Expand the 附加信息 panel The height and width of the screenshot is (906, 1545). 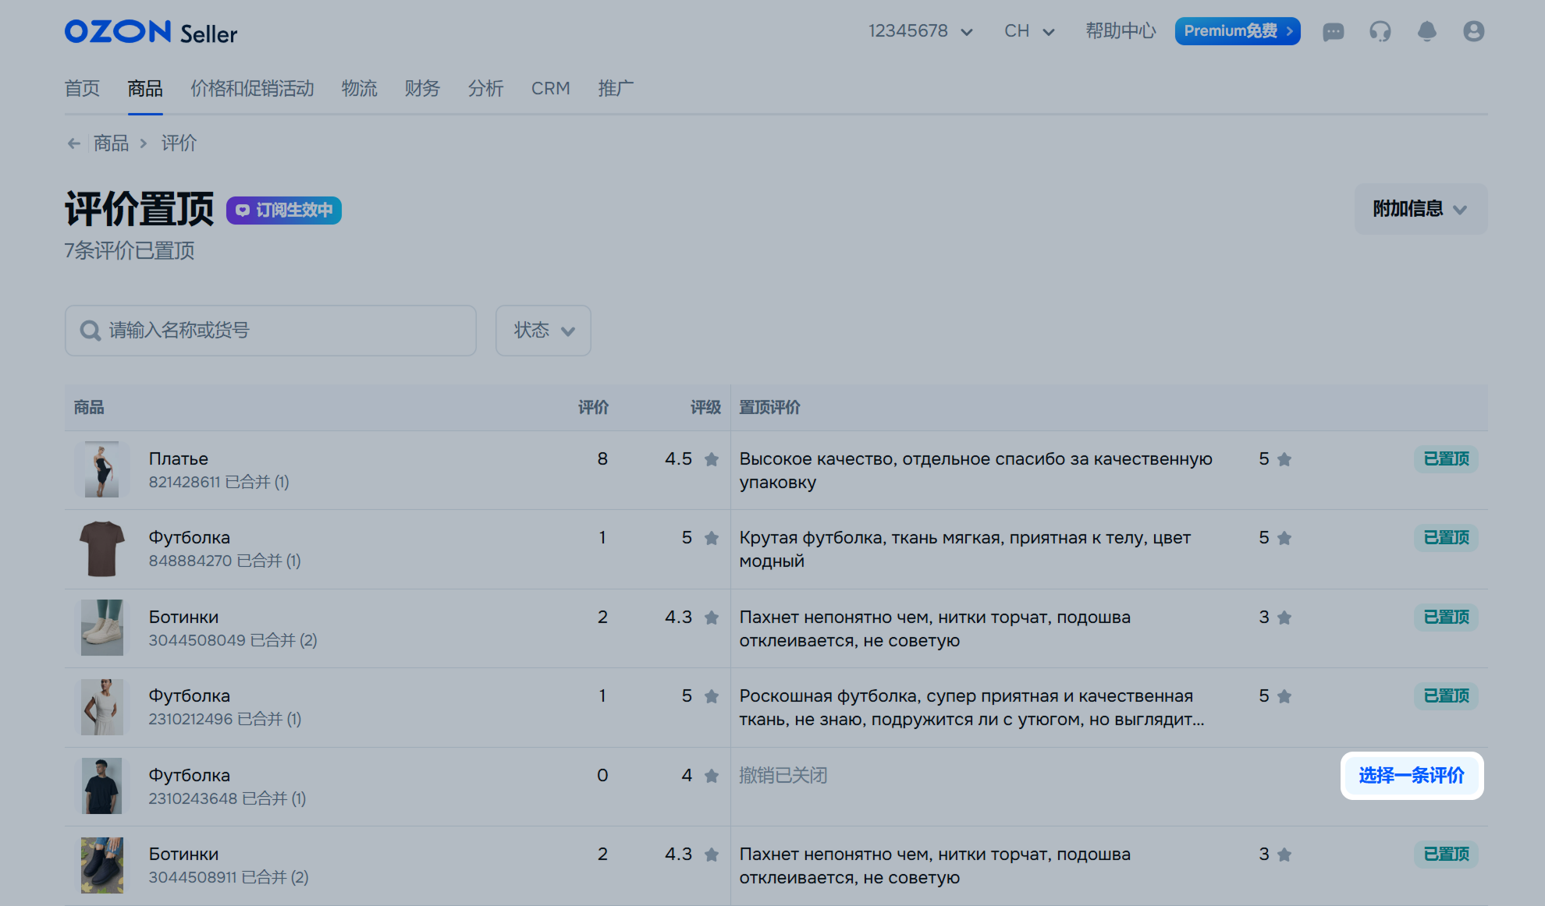click(1420, 209)
